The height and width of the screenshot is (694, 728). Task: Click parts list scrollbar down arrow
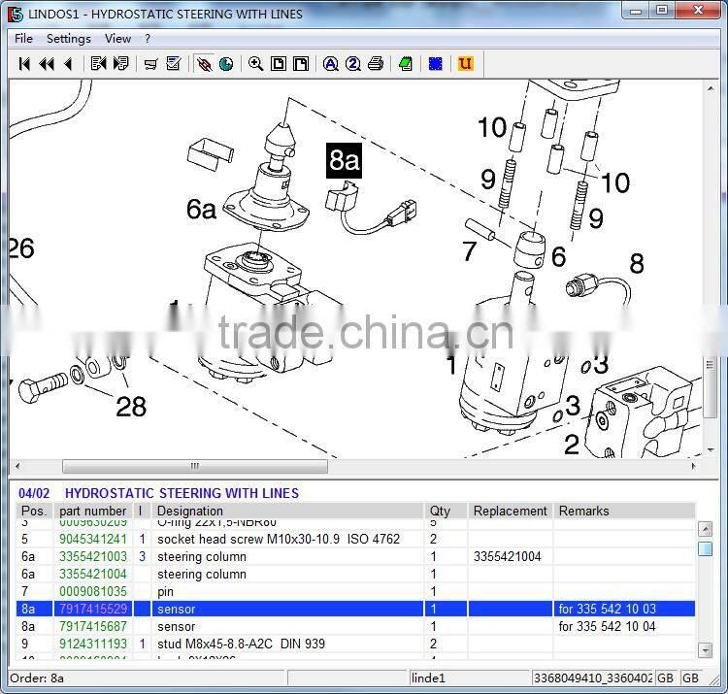coord(706,650)
